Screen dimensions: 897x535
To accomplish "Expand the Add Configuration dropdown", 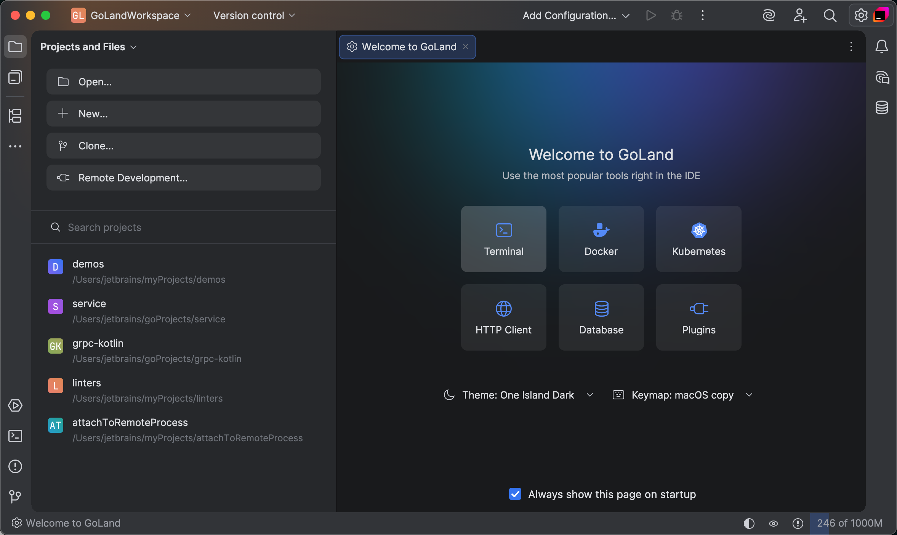I will point(575,16).
